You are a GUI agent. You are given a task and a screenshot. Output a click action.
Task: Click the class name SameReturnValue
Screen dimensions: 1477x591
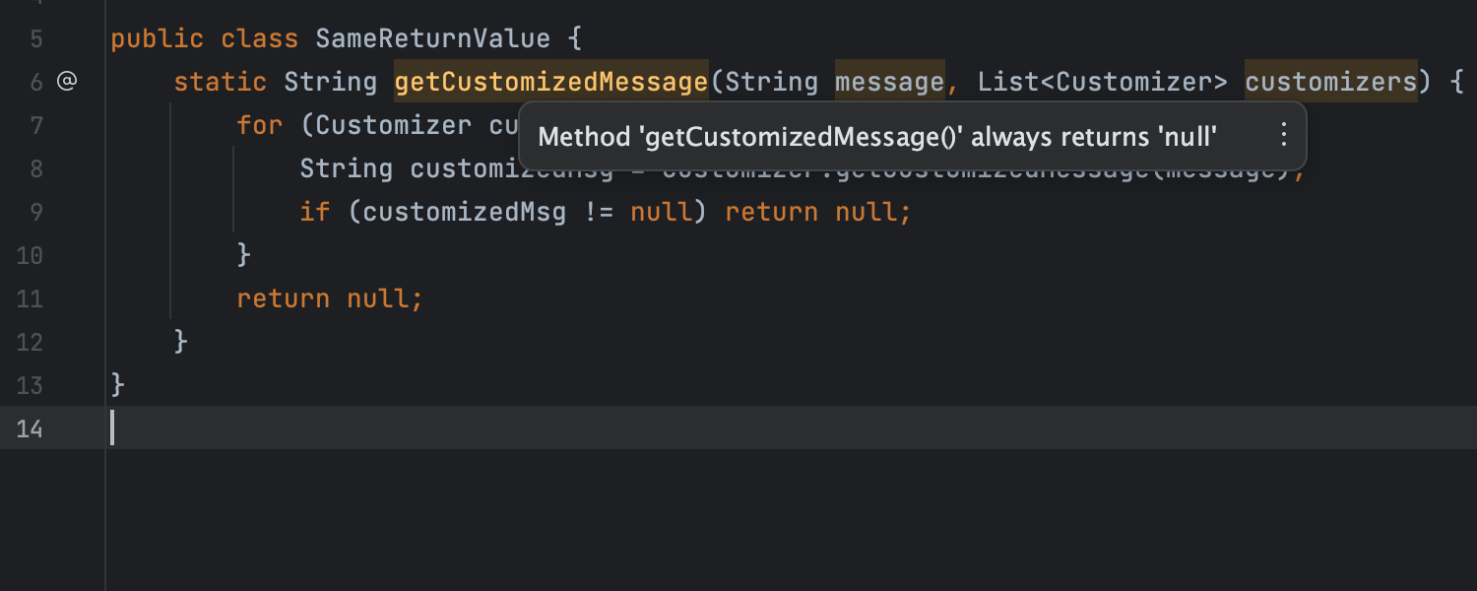[431, 38]
